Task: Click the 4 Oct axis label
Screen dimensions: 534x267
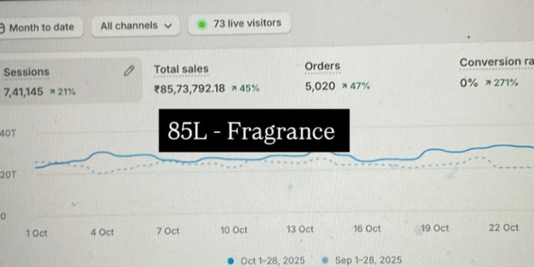Action: (102, 233)
